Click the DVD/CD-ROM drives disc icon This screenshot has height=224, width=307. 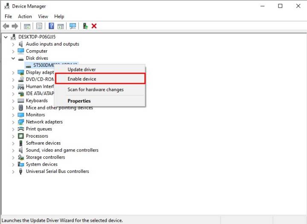21,79
